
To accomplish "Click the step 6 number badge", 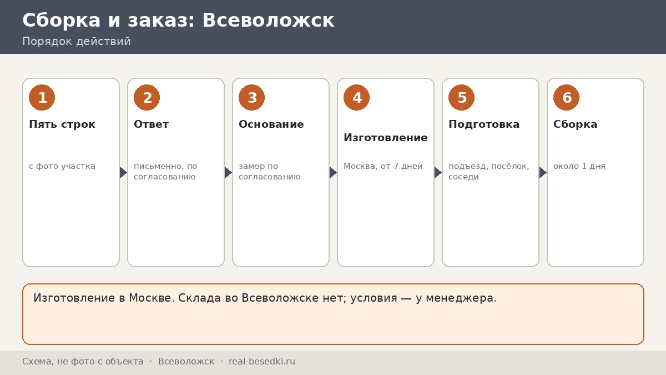I will click(x=566, y=98).
